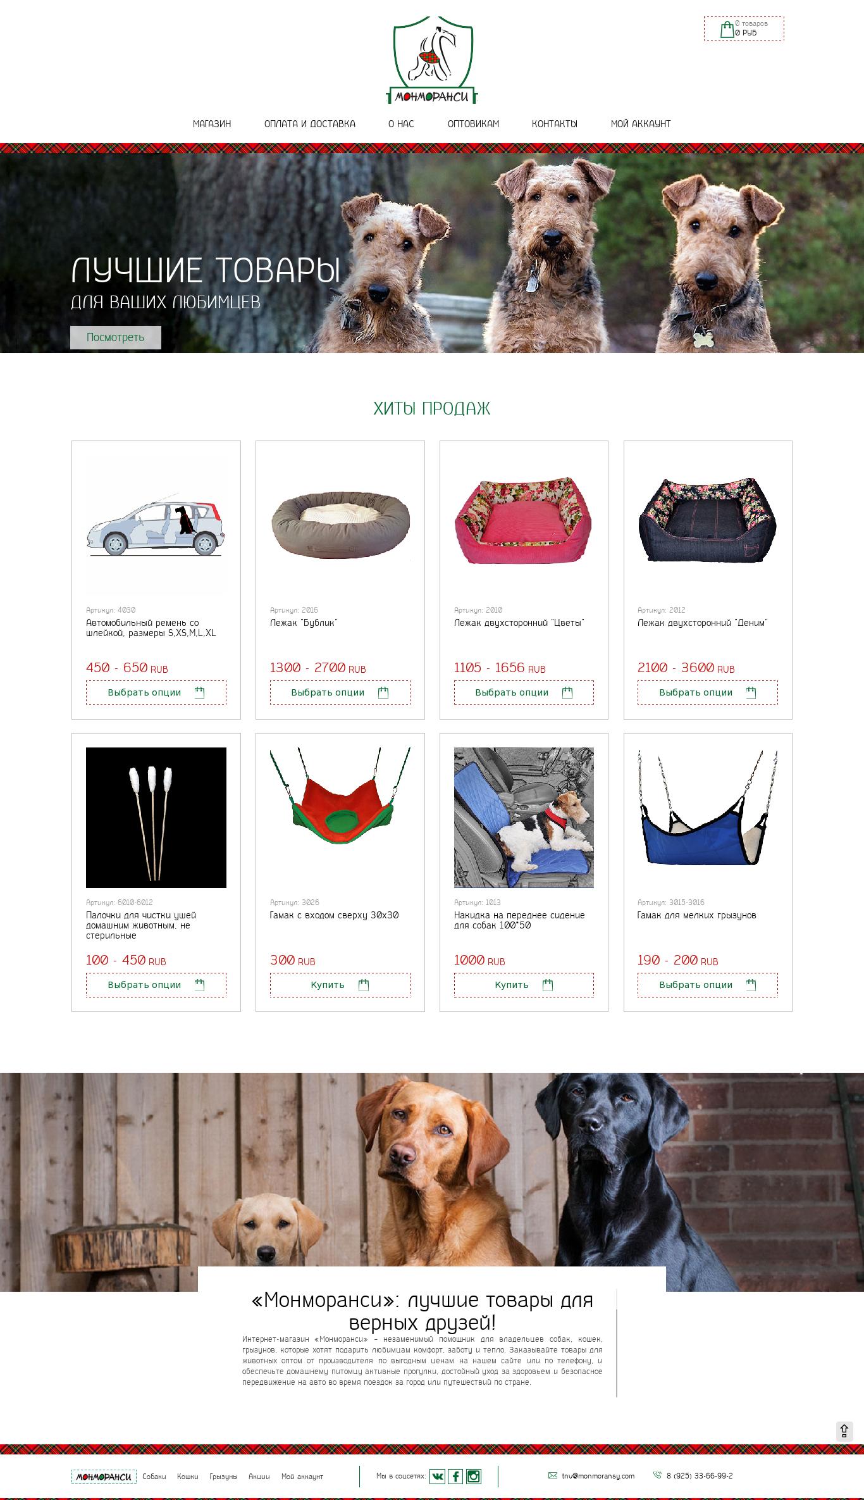Open the Контакты menu item
864x1500 pixels.
pos(555,124)
